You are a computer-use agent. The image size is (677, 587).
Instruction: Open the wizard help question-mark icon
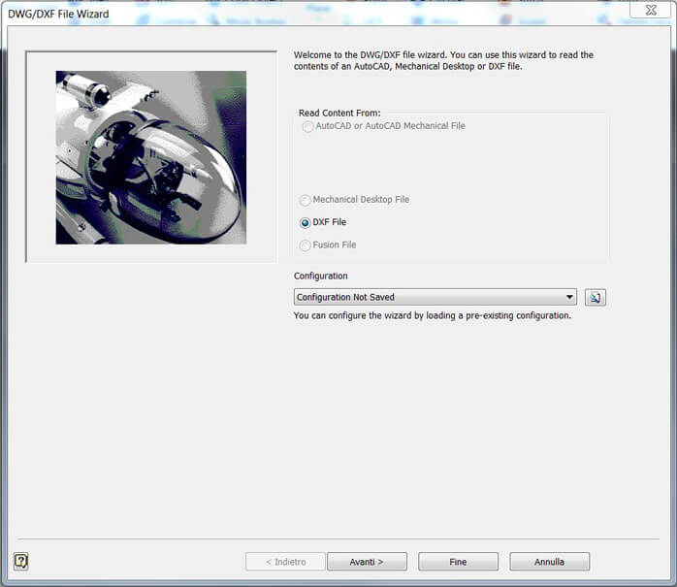(x=20, y=562)
